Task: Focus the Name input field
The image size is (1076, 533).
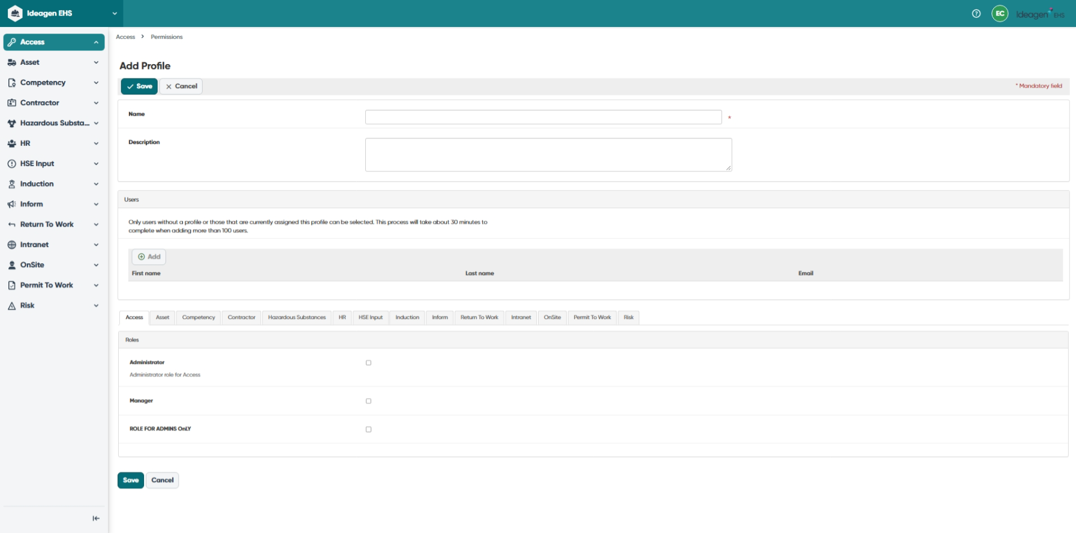Action: (x=543, y=117)
